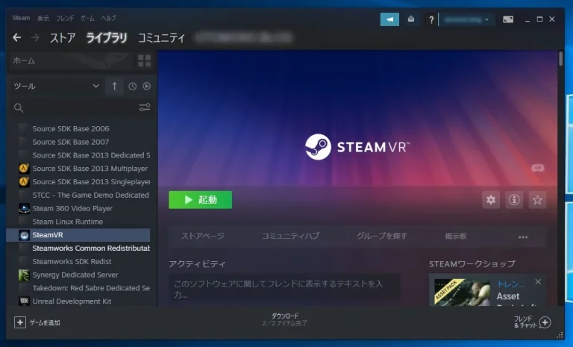Screen dimensions: 573x347
Task: Open the ダウンロード status section
Action: coord(285,319)
